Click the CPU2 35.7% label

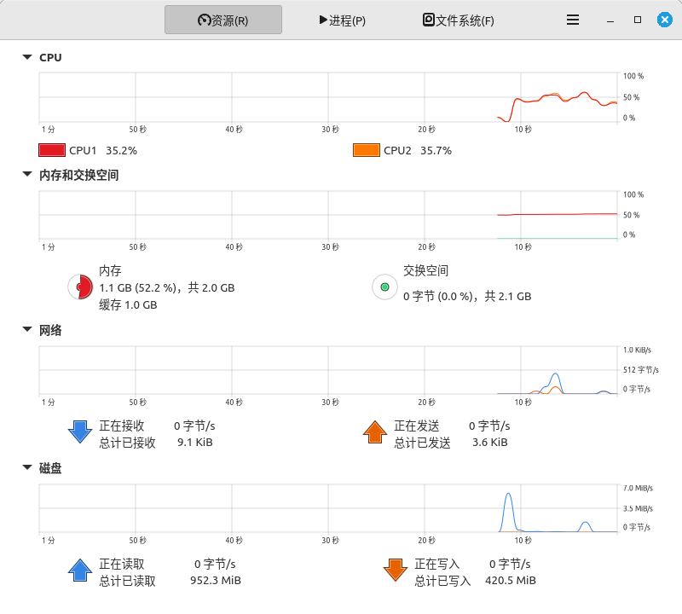[x=418, y=151]
